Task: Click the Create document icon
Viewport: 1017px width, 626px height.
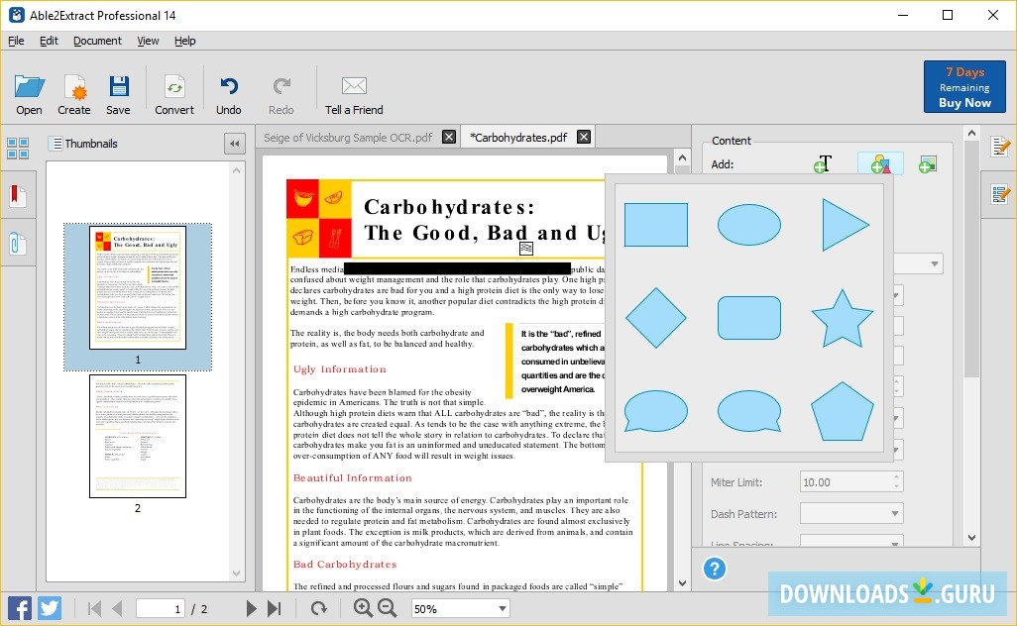Action: tap(74, 88)
